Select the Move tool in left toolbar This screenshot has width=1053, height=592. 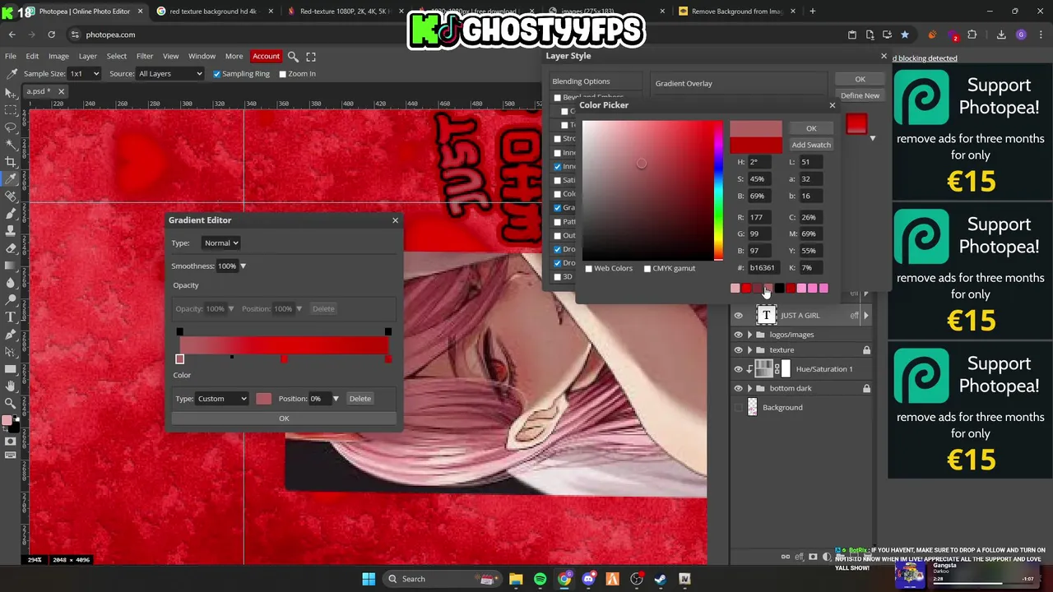point(11,92)
